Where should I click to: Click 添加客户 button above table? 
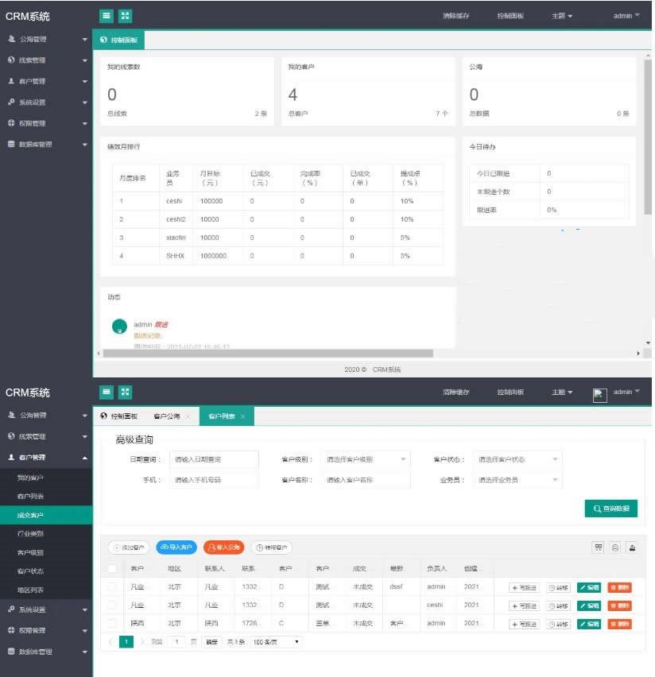[128, 547]
